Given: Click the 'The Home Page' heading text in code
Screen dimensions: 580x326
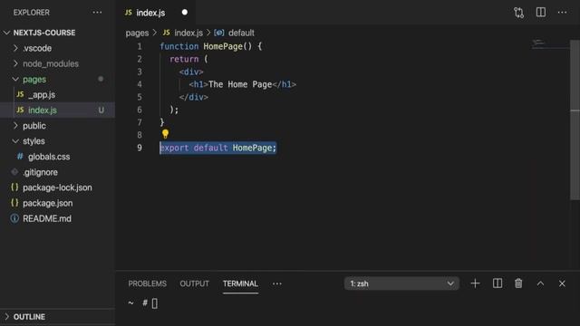Looking at the screenshot, I should pos(240,84).
